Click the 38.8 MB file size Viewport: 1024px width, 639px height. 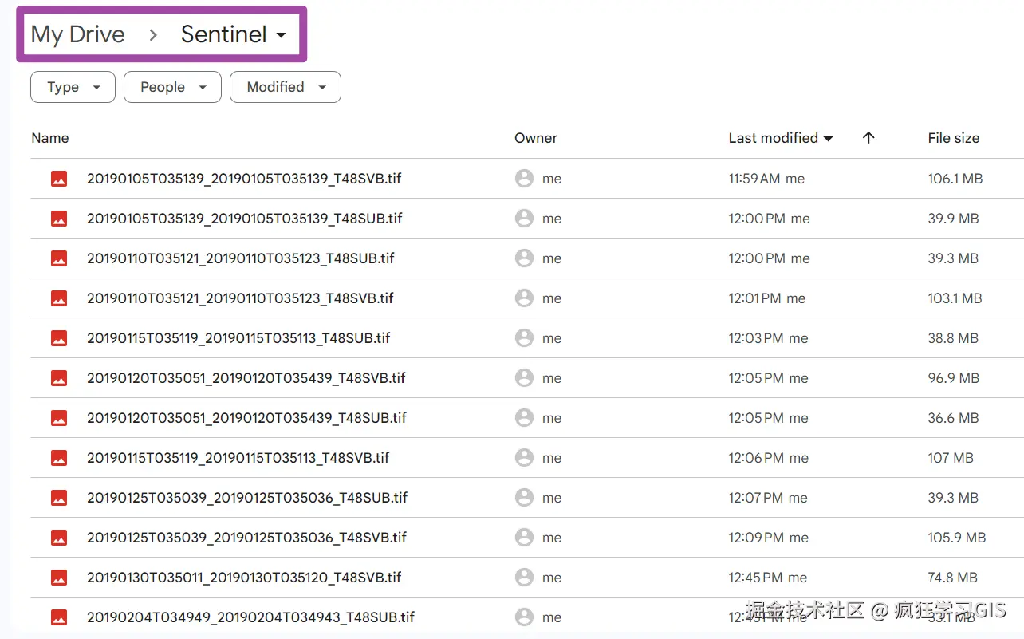[953, 338]
